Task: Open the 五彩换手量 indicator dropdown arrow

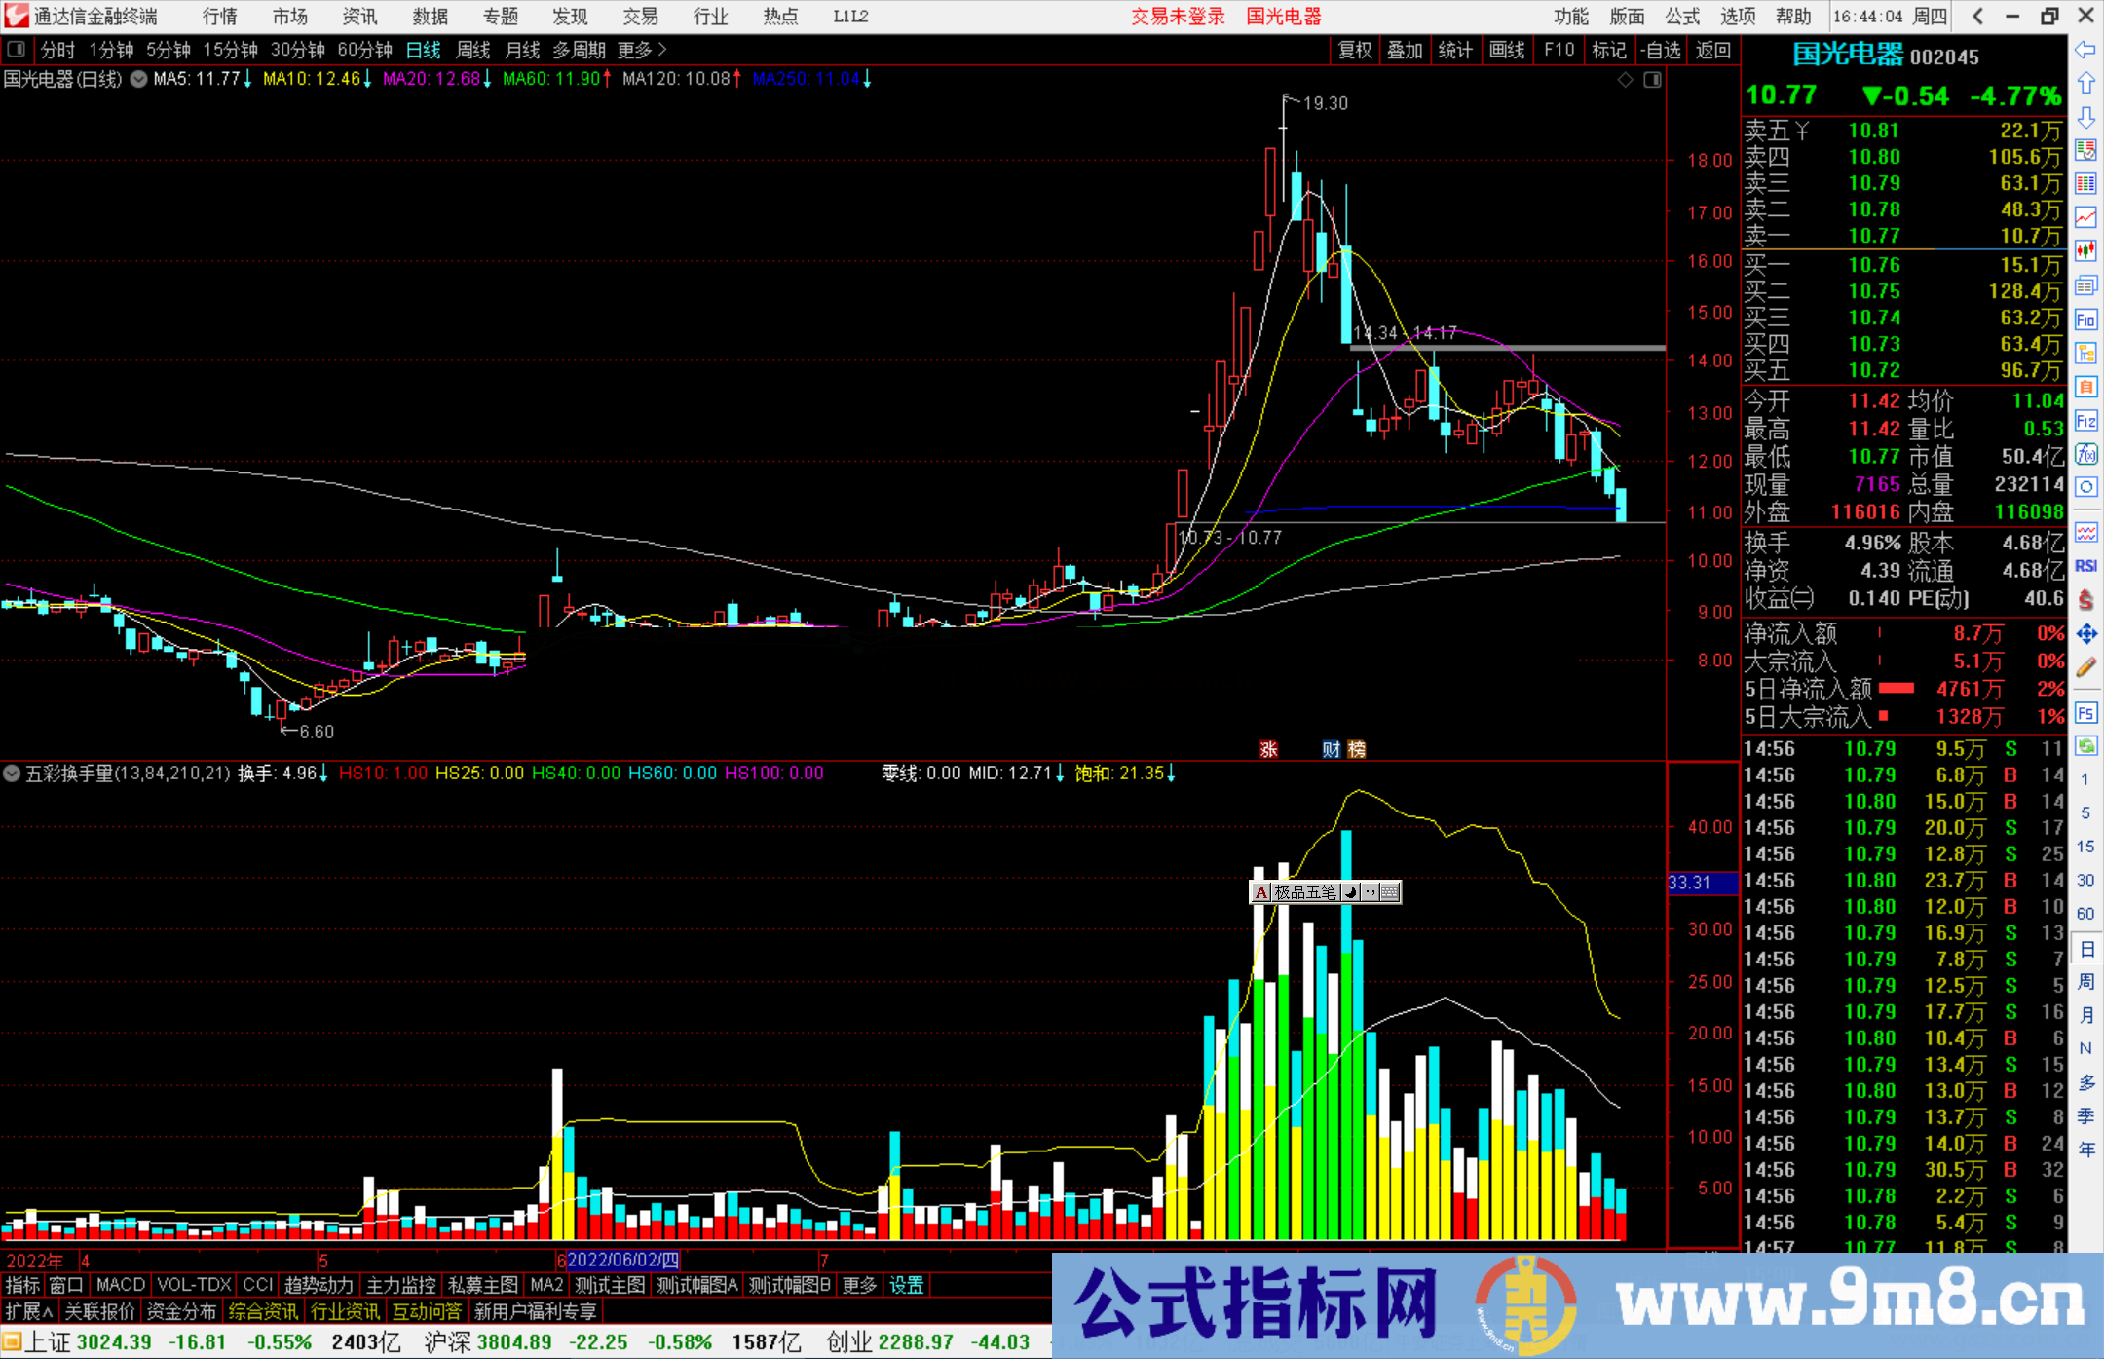Action: pos(12,774)
